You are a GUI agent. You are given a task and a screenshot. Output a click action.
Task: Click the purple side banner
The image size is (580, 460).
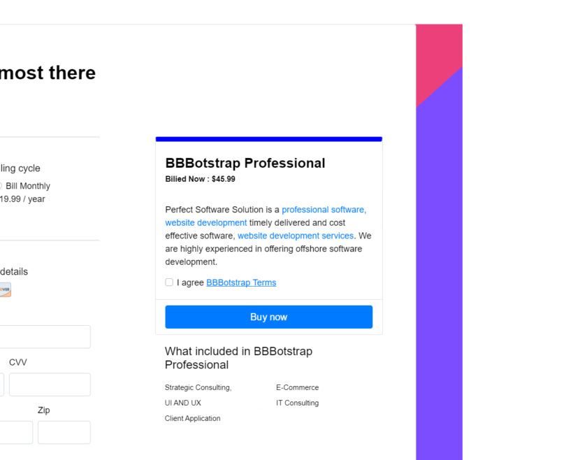pos(439,280)
